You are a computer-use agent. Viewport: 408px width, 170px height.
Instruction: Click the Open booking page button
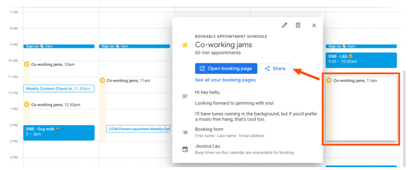coord(226,68)
